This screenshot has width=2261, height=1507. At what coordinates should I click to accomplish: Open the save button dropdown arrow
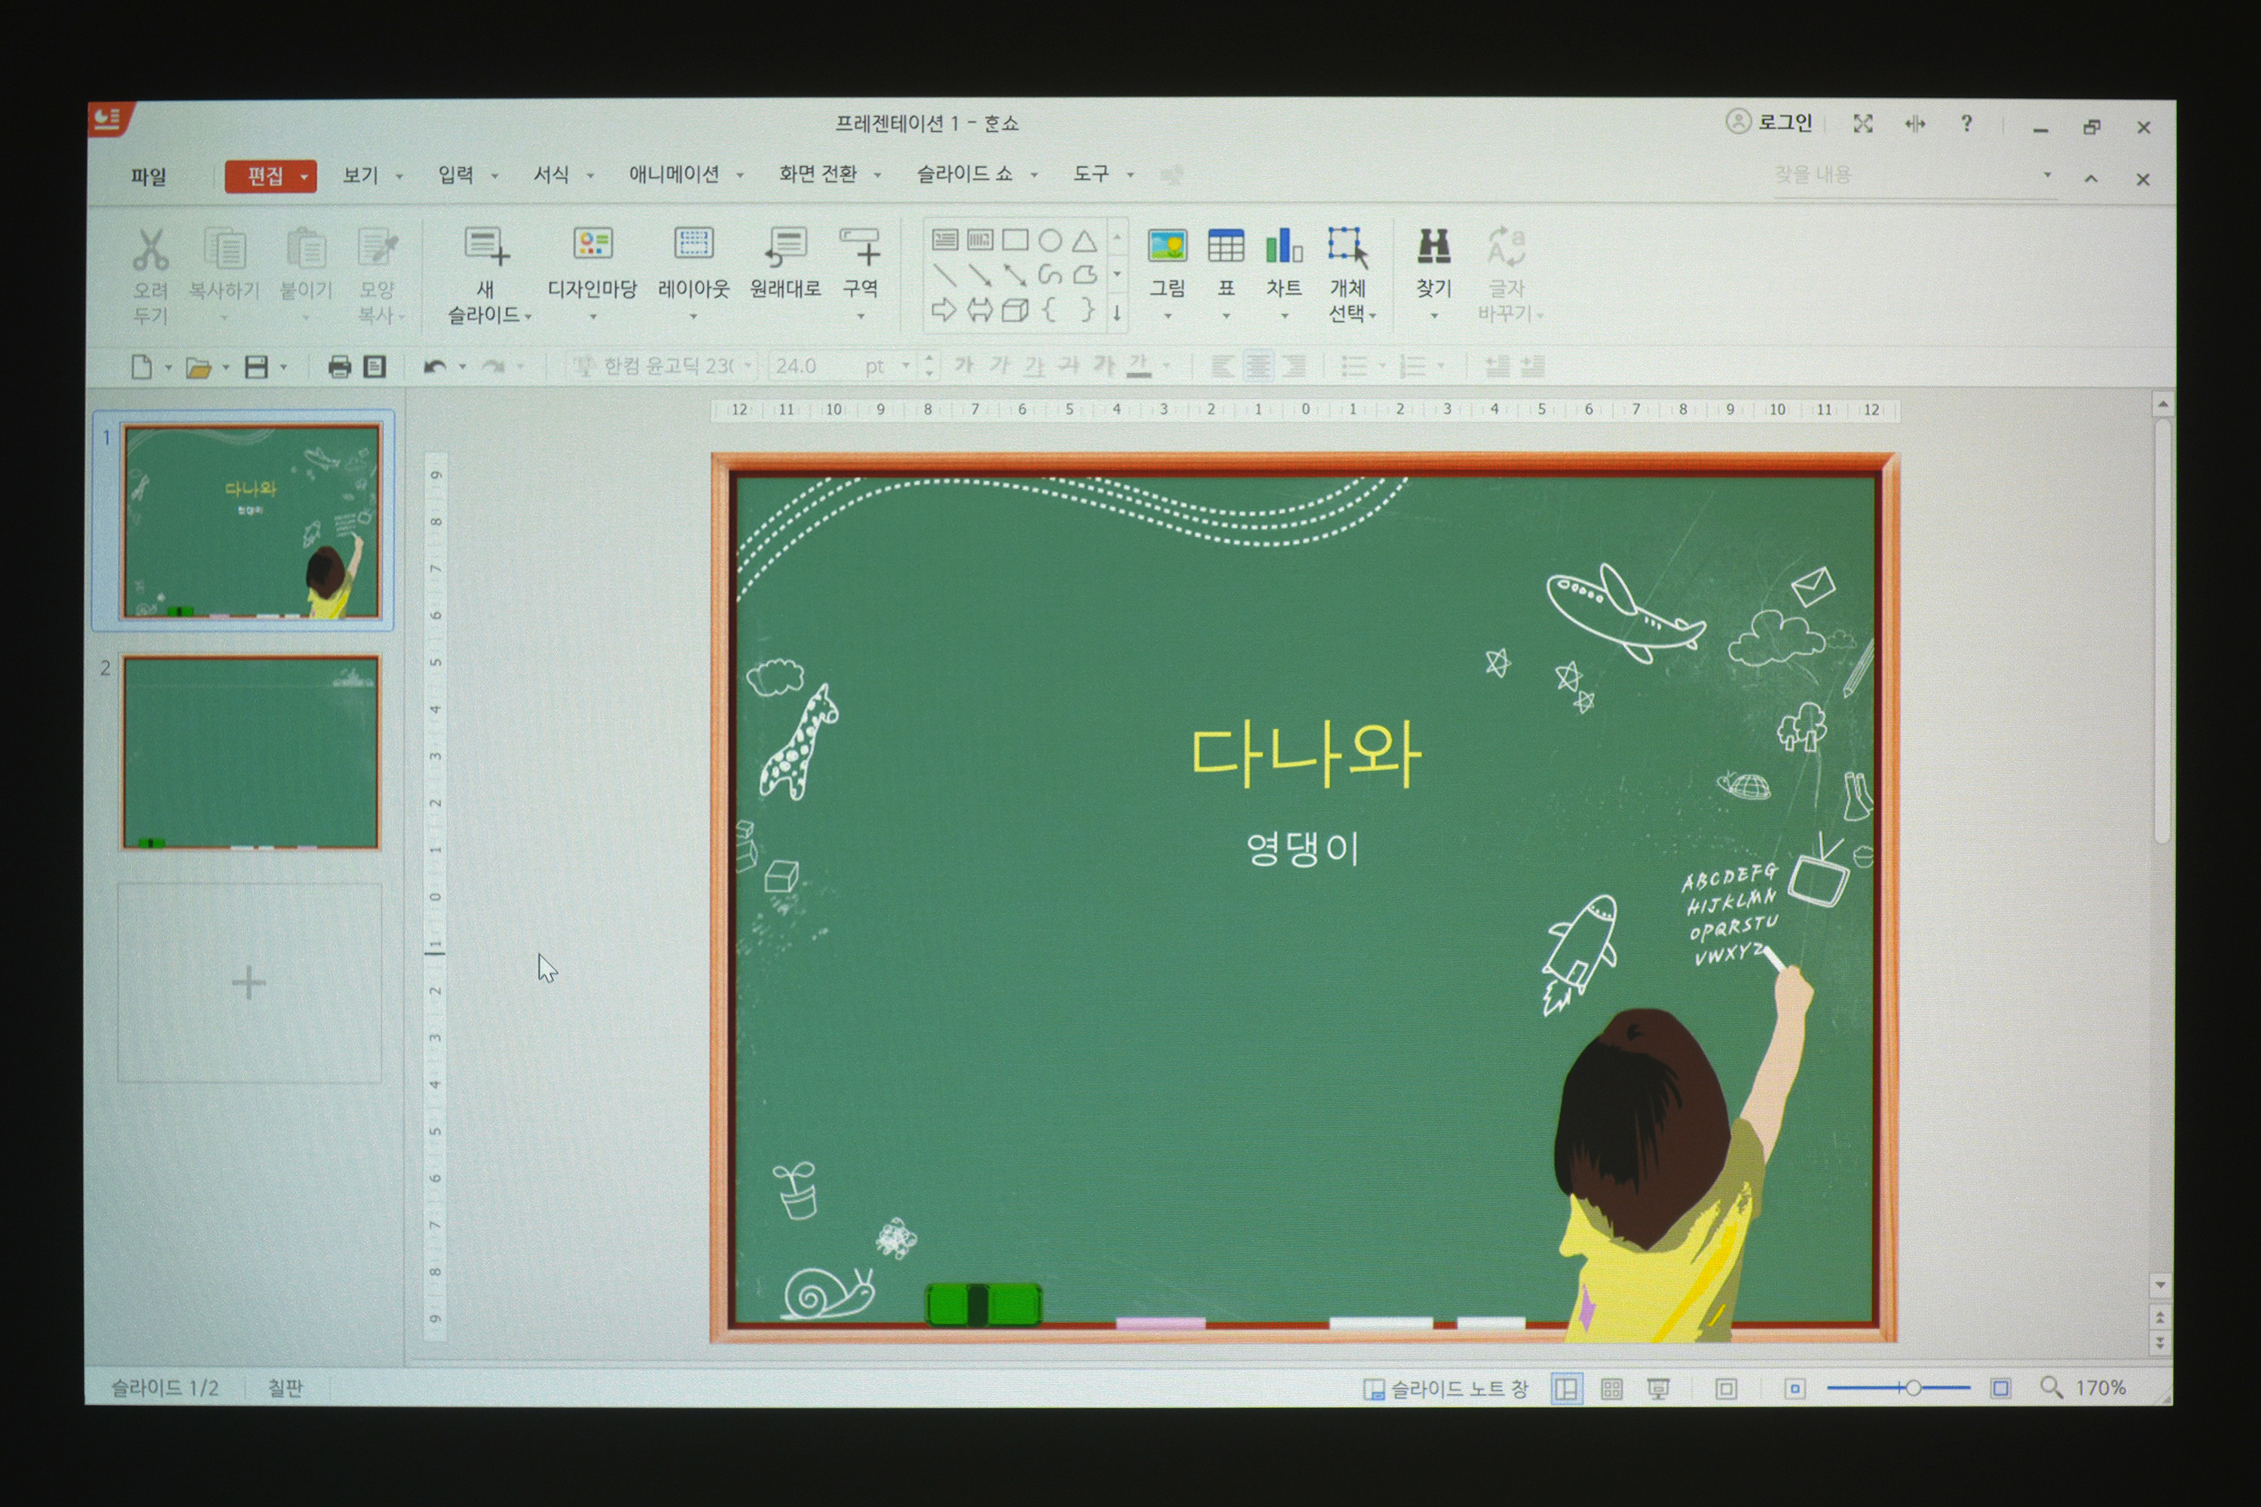[283, 367]
